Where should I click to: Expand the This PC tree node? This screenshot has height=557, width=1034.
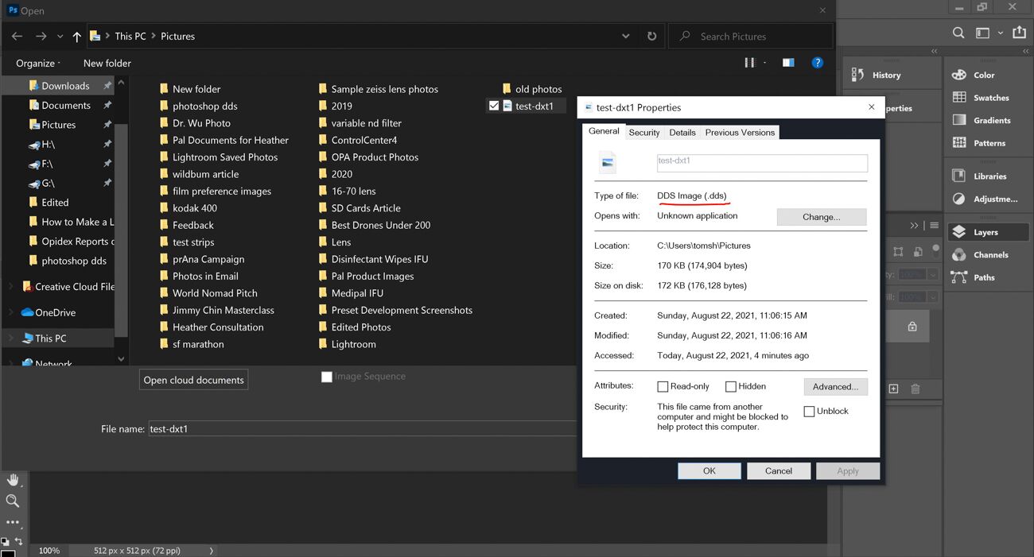(10, 338)
